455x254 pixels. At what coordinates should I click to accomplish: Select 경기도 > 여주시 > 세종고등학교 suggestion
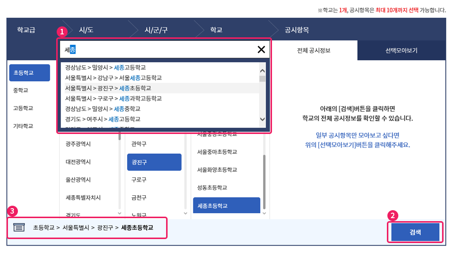coord(161,119)
